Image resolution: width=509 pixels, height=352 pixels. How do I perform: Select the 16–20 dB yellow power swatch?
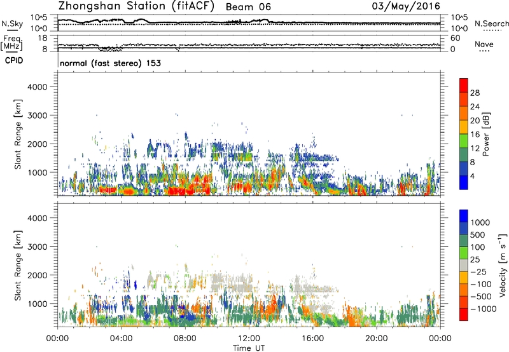click(x=464, y=126)
